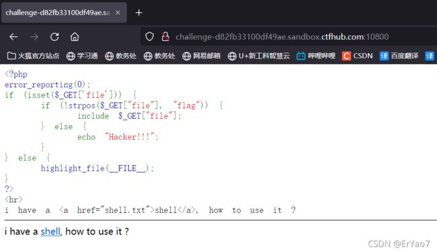Open the browser home page
This screenshot has height=252, width=437.
click(75, 37)
